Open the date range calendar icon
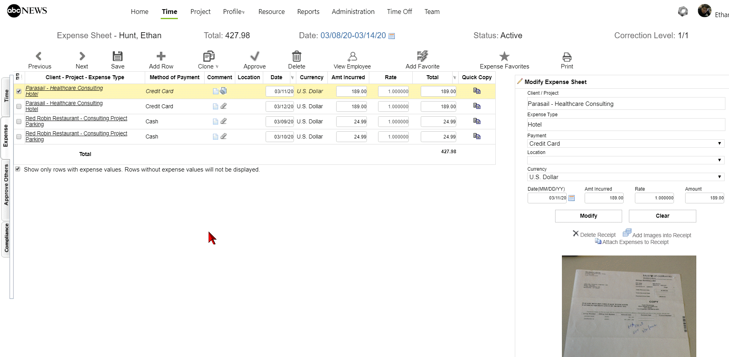Viewport: 729px width, 357px height. [x=392, y=36]
